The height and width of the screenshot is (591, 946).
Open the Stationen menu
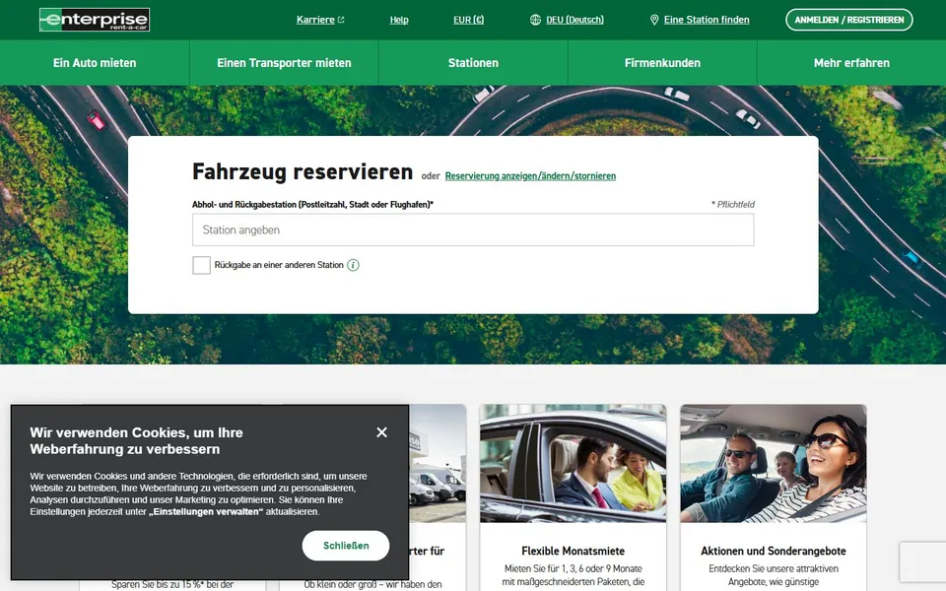pyautogui.click(x=473, y=63)
